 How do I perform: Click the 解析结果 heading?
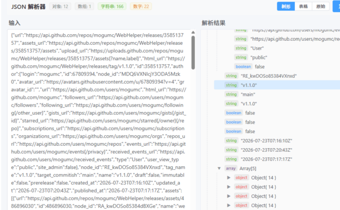214,23
